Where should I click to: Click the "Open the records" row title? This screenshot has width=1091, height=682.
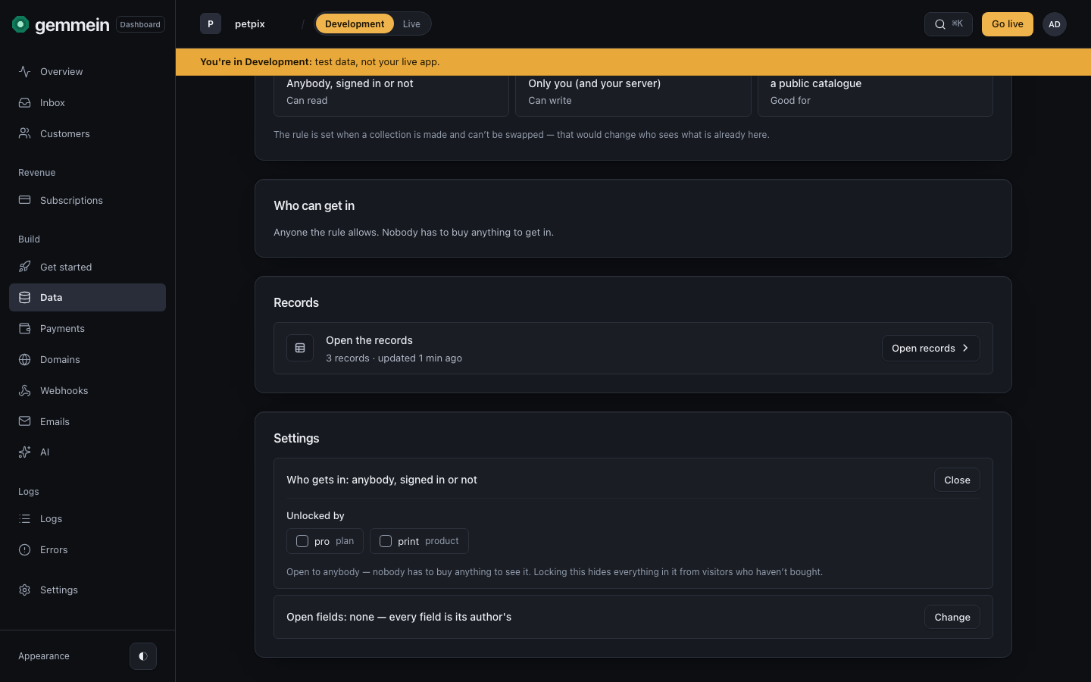369,340
